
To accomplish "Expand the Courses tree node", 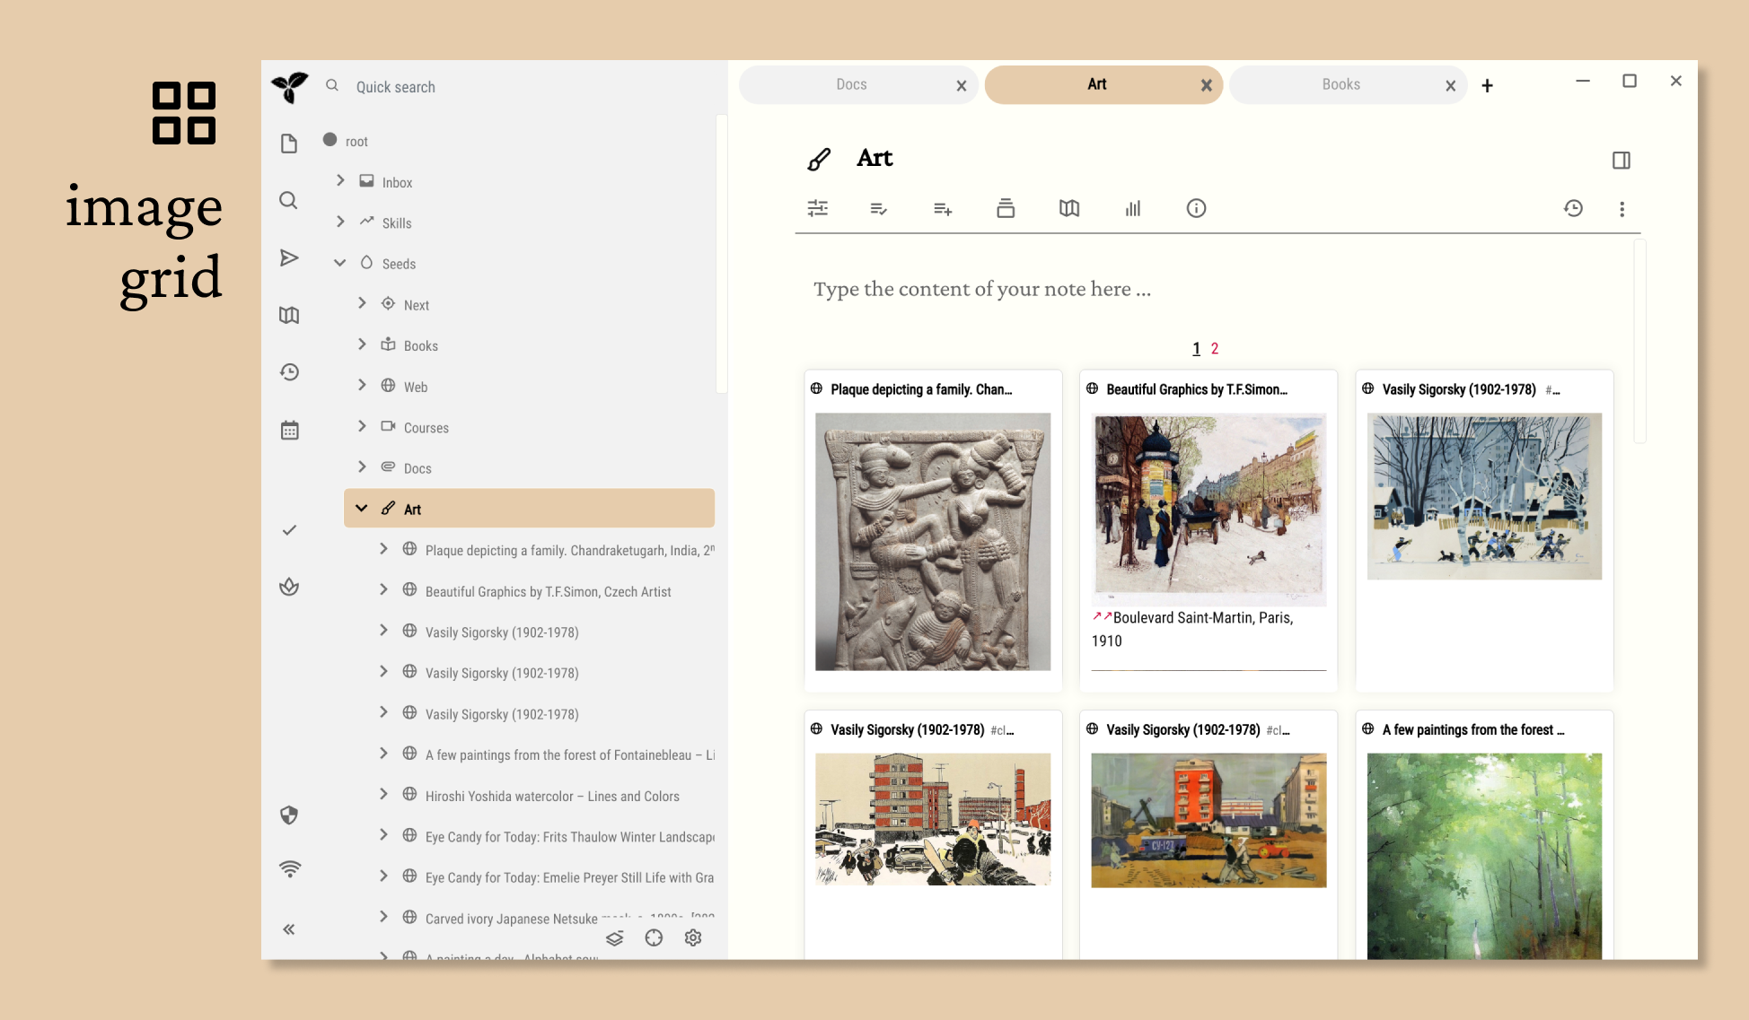I will coord(362,426).
